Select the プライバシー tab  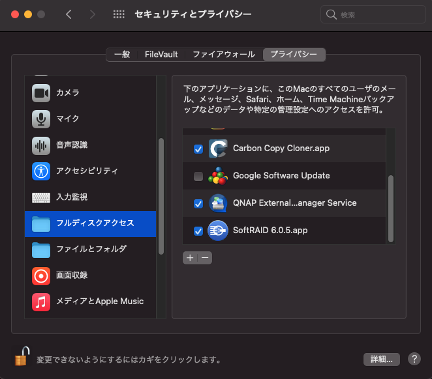click(x=294, y=55)
